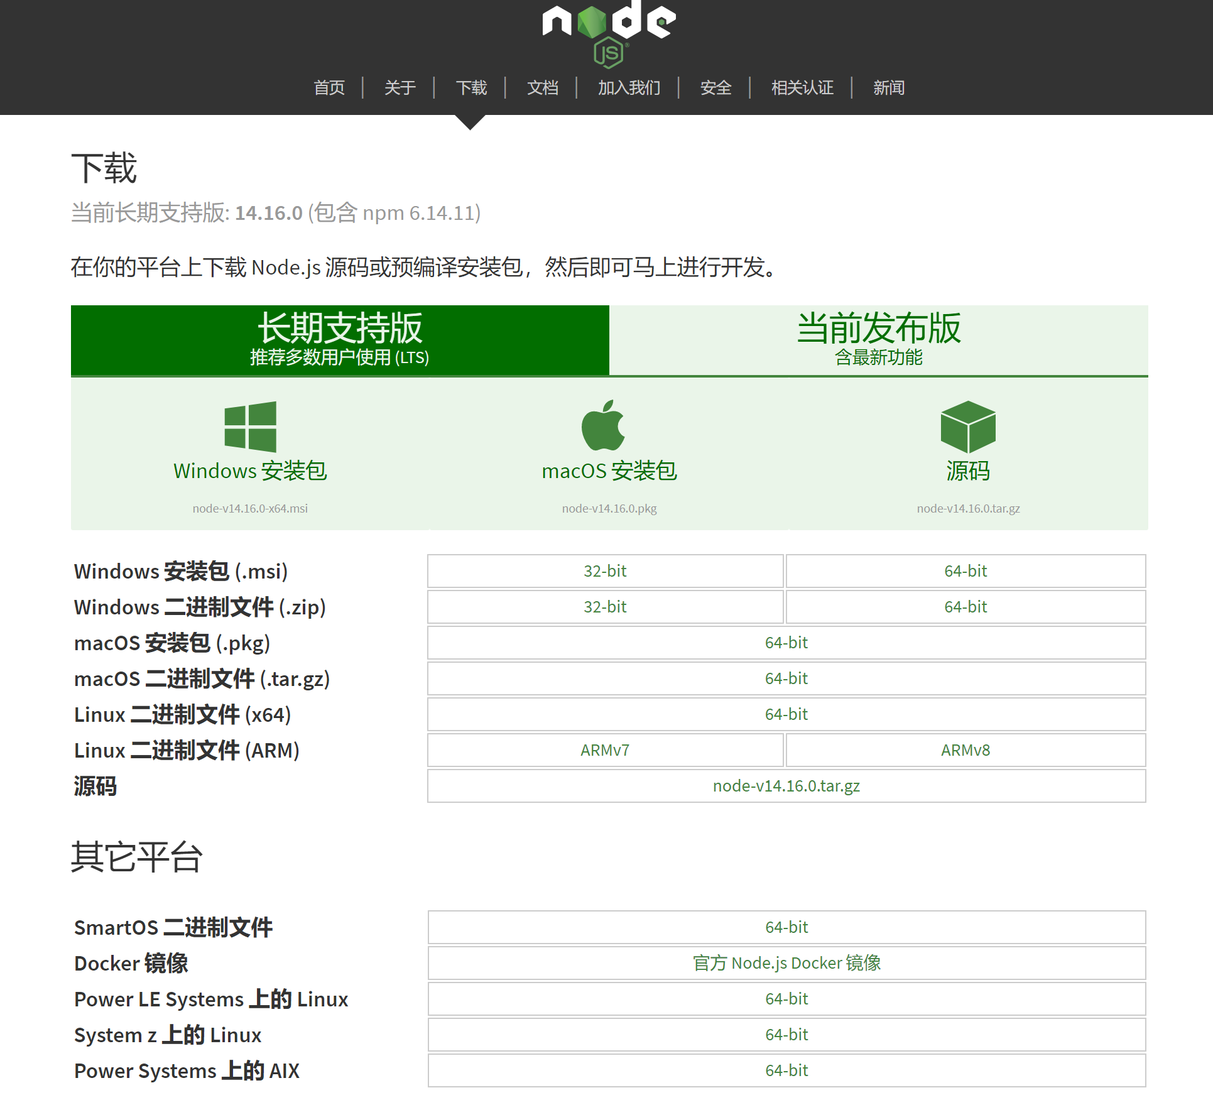
Task: Open 官方 Node.js Docker 镜像 link
Action: (x=786, y=963)
